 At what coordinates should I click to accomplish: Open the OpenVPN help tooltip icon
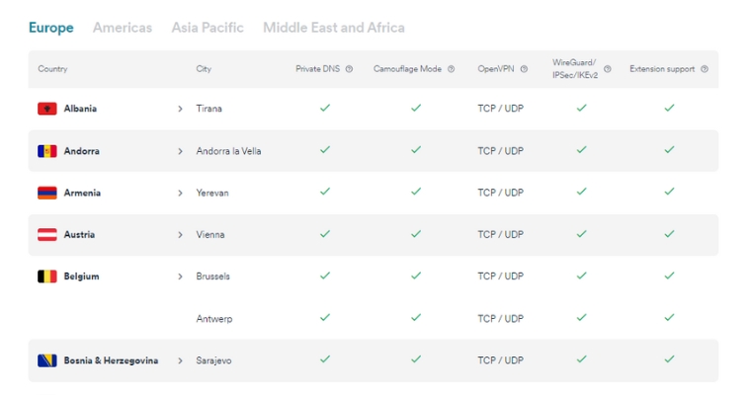pos(524,69)
